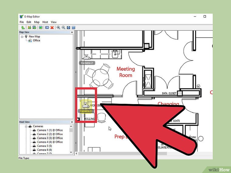
Task: Collapse the New Map tree node
Action: (22, 36)
